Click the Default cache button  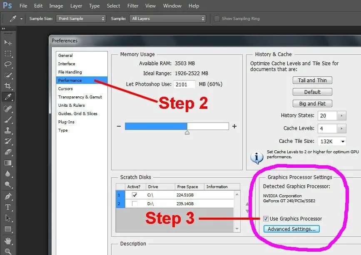tap(312, 92)
